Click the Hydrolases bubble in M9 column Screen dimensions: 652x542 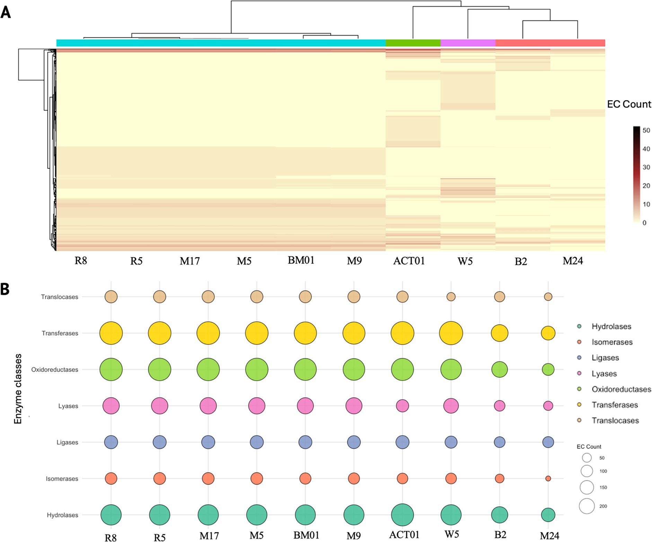click(x=354, y=515)
